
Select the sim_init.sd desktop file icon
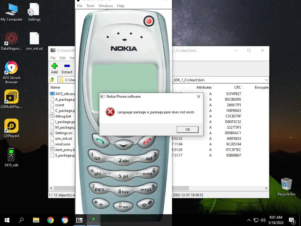[x=34, y=41]
